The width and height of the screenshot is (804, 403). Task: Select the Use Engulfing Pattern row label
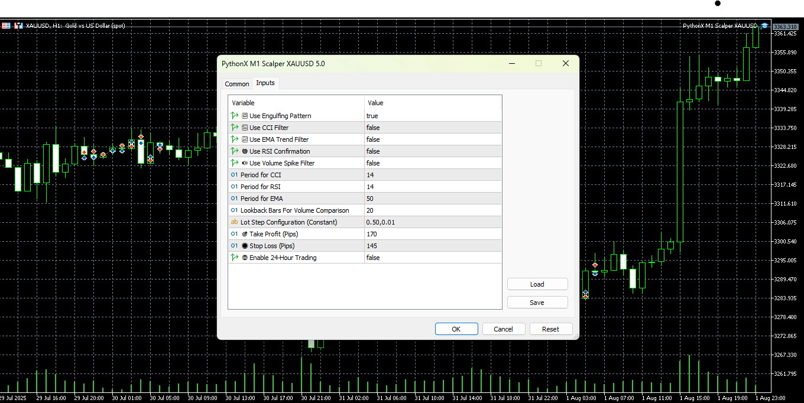coord(280,116)
